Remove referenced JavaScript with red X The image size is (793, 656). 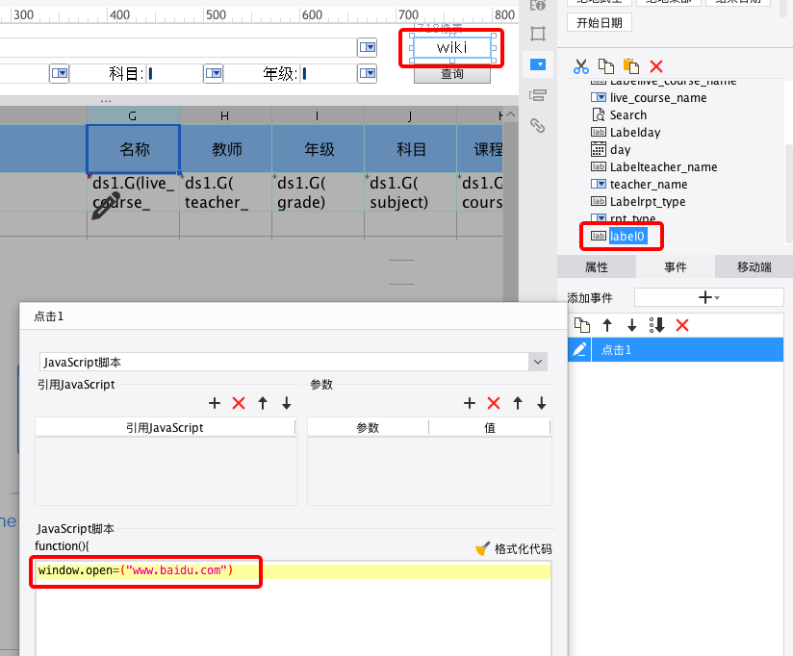pyautogui.click(x=239, y=403)
